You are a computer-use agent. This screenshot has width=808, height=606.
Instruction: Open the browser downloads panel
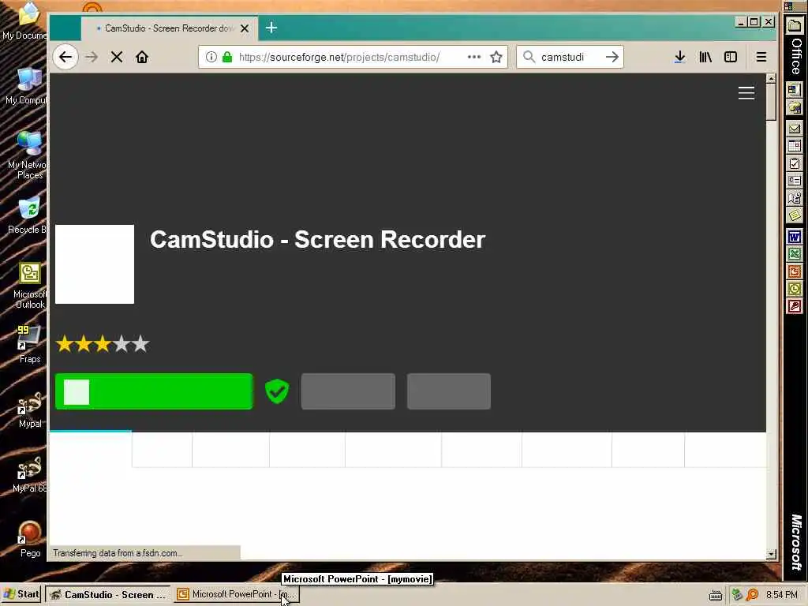tap(679, 57)
